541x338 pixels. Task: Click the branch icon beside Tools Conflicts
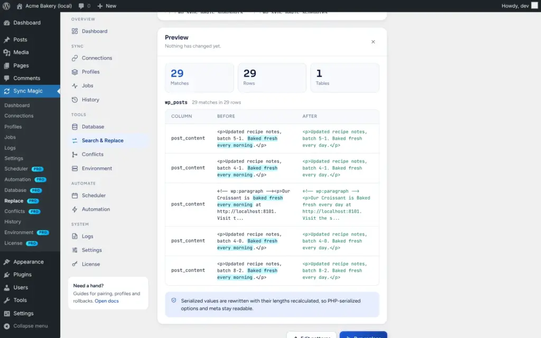pos(74,154)
